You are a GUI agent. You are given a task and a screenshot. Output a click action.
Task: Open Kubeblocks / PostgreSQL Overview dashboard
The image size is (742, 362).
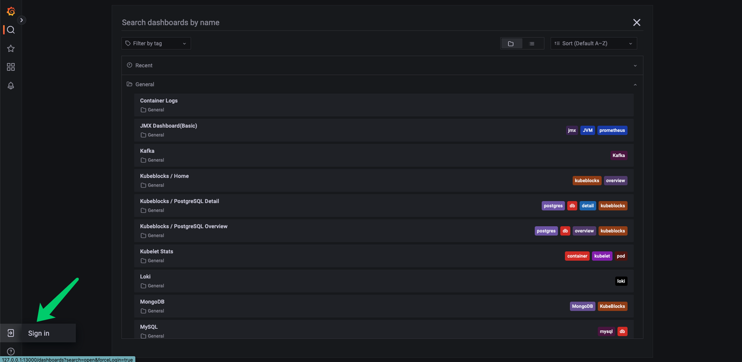pyautogui.click(x=384, y=231)
